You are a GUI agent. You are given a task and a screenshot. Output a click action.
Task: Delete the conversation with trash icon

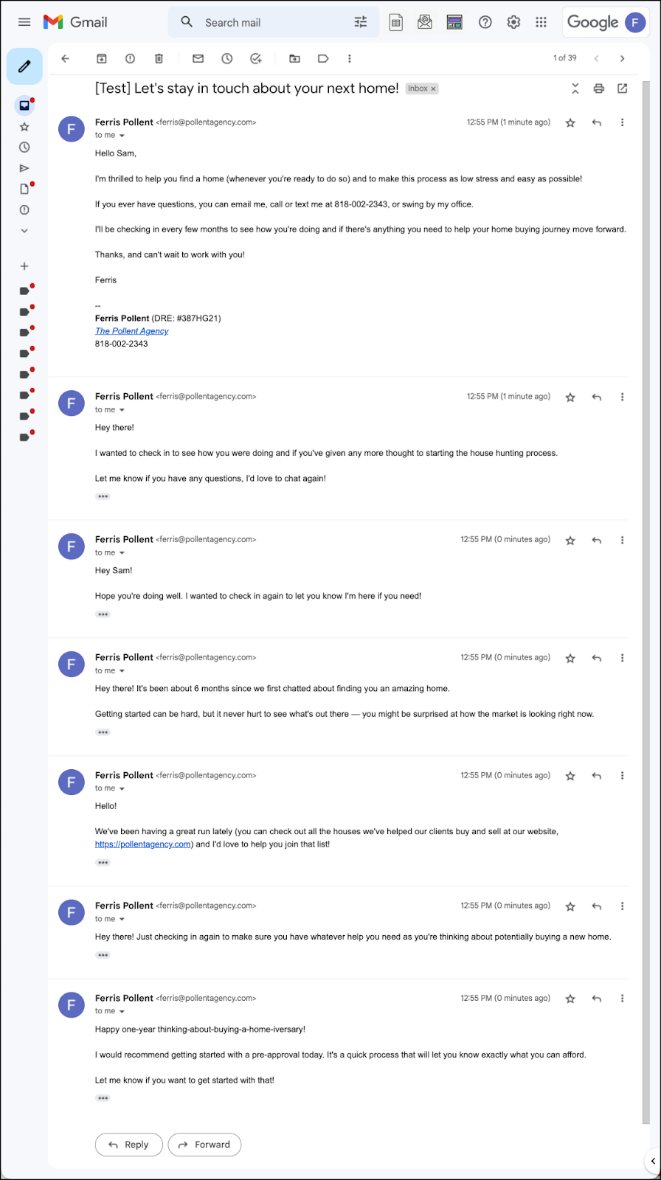click(159, 58)
